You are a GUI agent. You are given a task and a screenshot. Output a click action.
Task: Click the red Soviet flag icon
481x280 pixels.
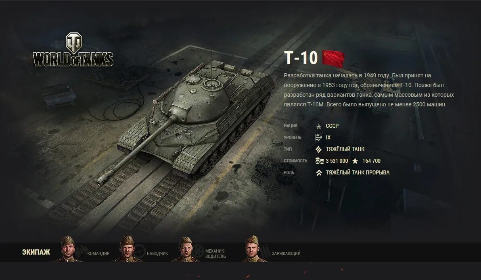pyautogui.click(x=333, y=58)
